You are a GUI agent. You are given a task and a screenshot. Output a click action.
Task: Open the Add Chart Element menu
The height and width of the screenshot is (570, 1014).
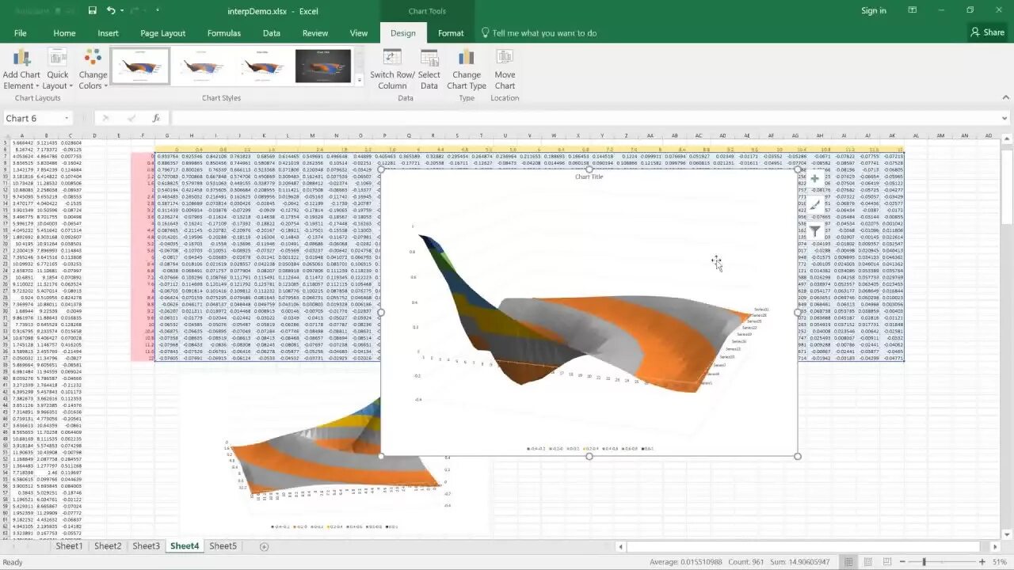coord(21,70)
